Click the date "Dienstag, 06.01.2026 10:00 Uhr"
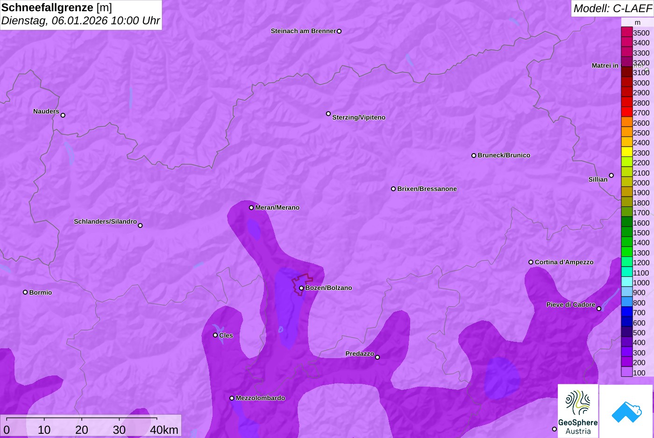The width and height of the screenshot is (654, 438). [x=80, y=21]
